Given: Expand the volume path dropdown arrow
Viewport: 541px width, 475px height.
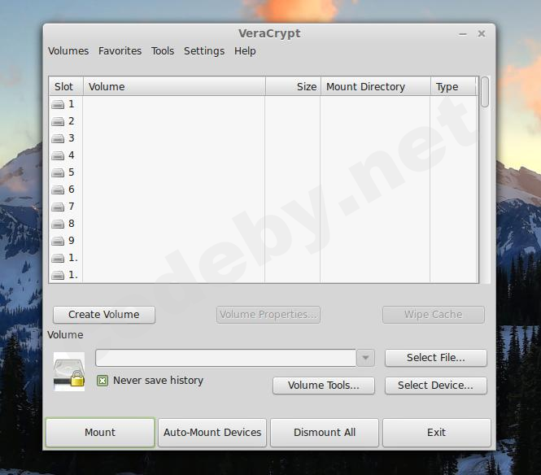Looking at the screenshot, I should 365,358.
